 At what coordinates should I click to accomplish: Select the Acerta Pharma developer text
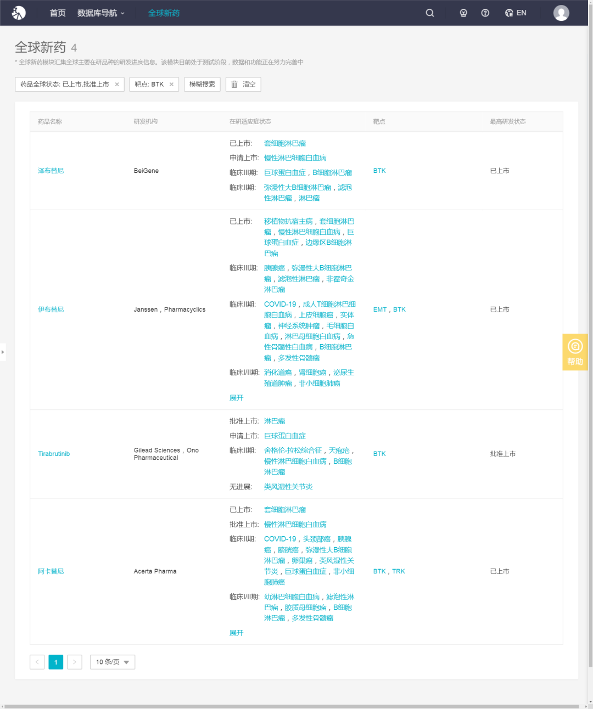155,571
